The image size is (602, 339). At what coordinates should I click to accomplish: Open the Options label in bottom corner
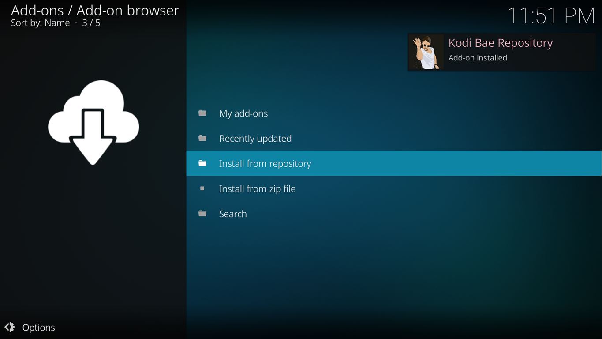[39, 328]
